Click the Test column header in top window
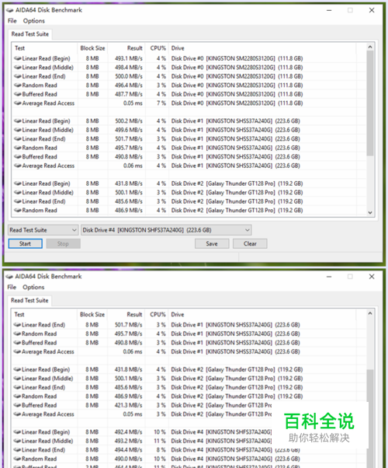 pos(45,48)
